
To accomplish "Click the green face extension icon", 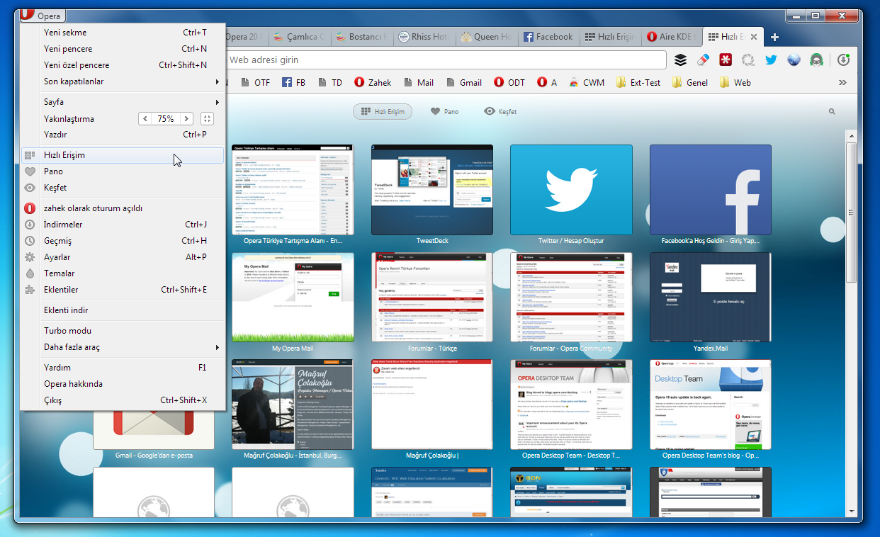I will click(x=816, y=60).
